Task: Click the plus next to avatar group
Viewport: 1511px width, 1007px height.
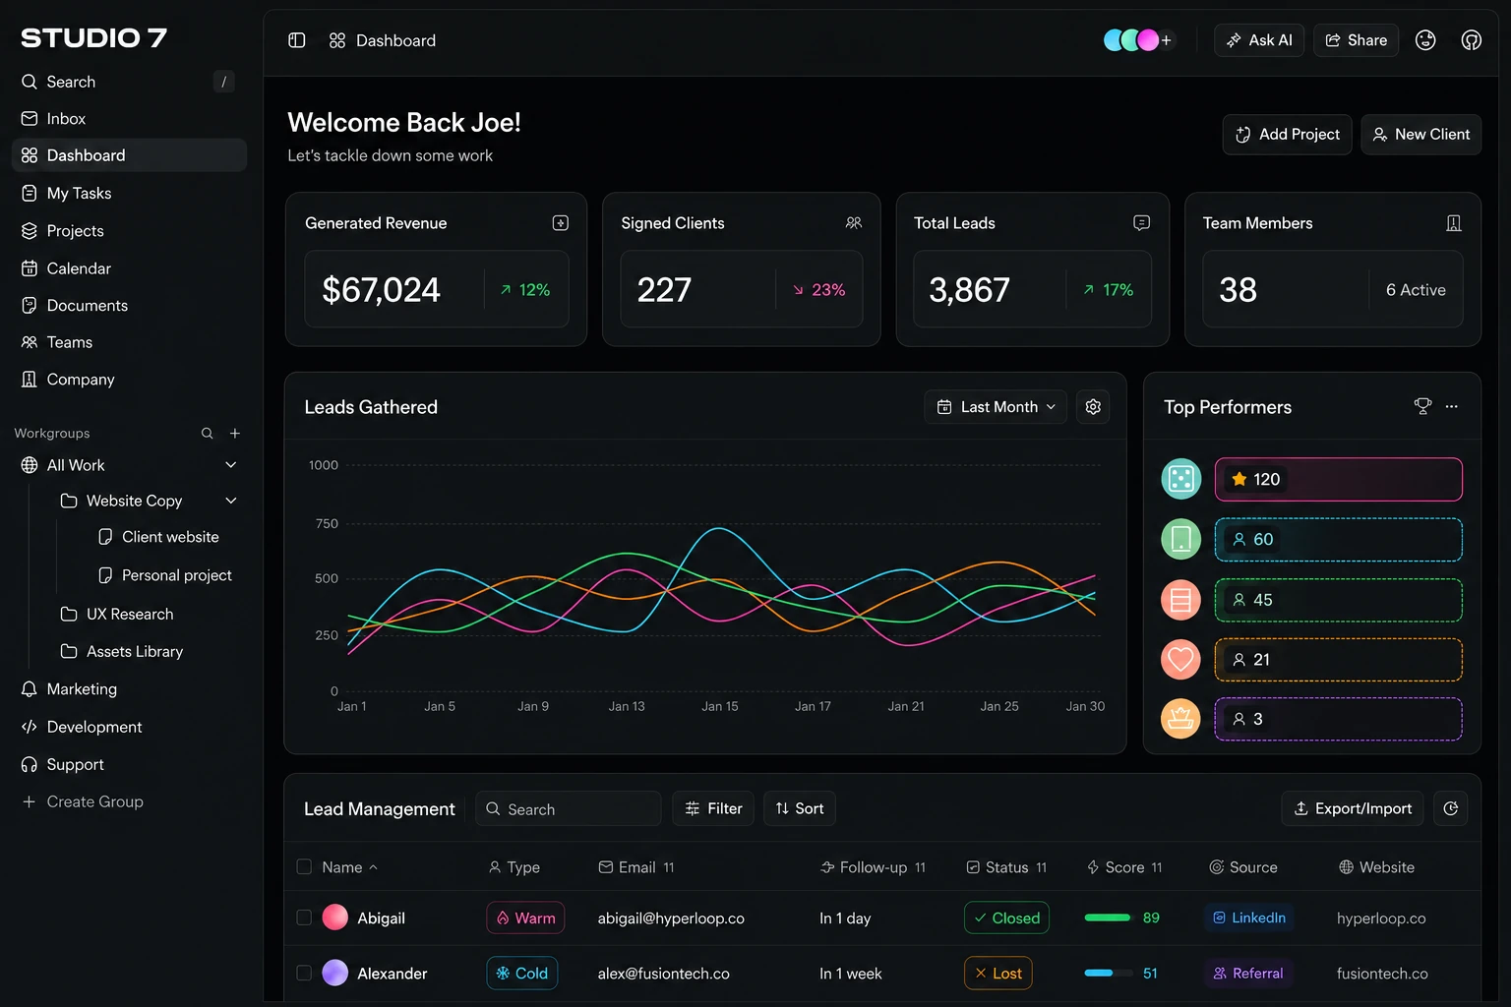Action: click(1167, 40)
